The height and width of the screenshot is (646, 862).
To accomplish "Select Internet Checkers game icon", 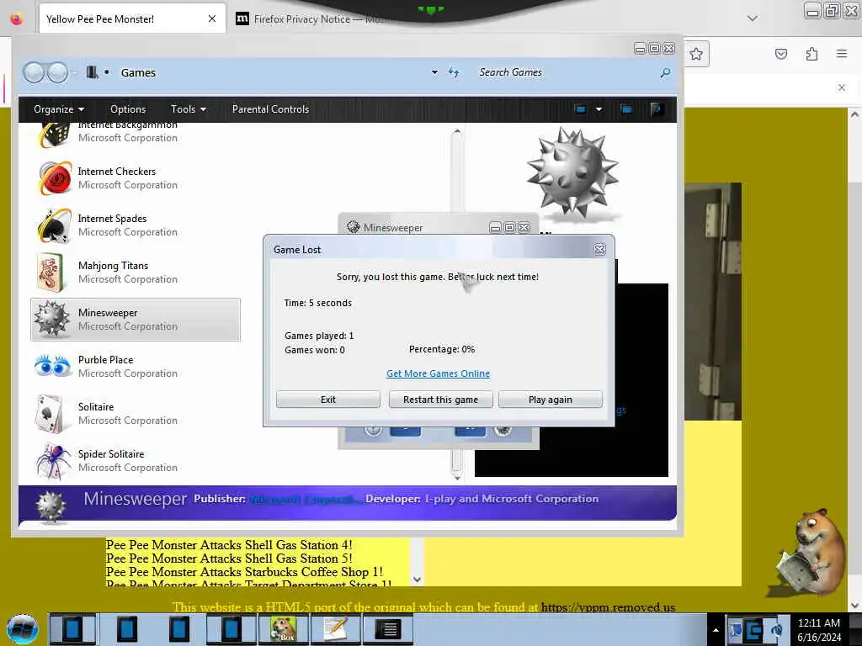I will tap(55, 178).
